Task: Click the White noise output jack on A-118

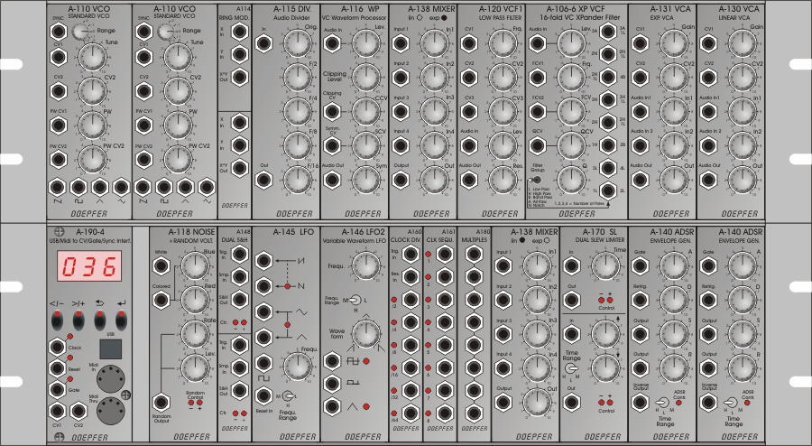Action: click(162, 265)
